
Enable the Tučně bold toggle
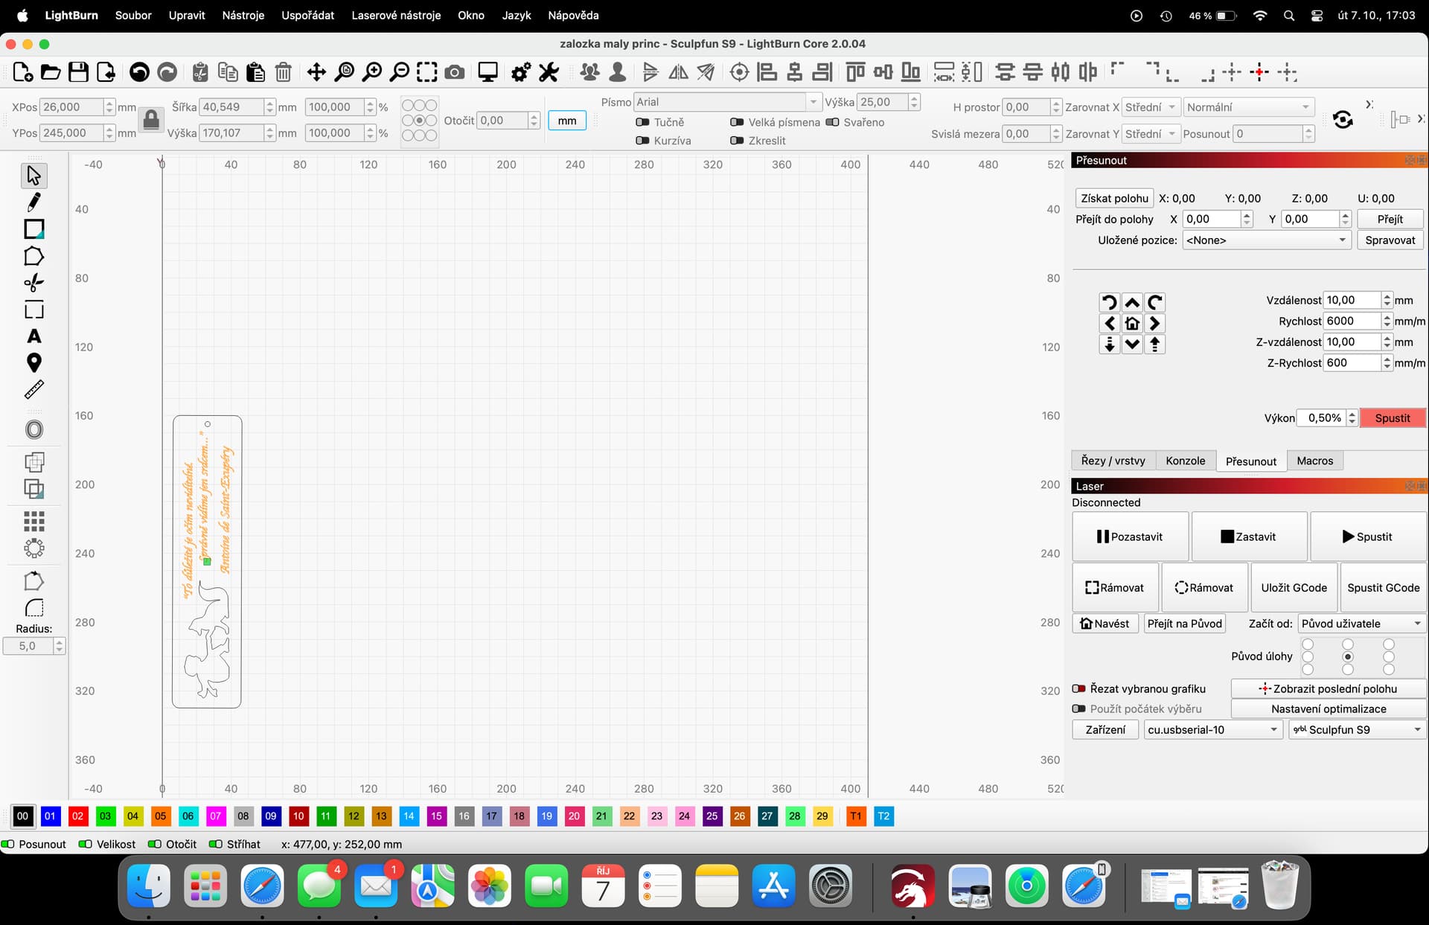(642, 122)
